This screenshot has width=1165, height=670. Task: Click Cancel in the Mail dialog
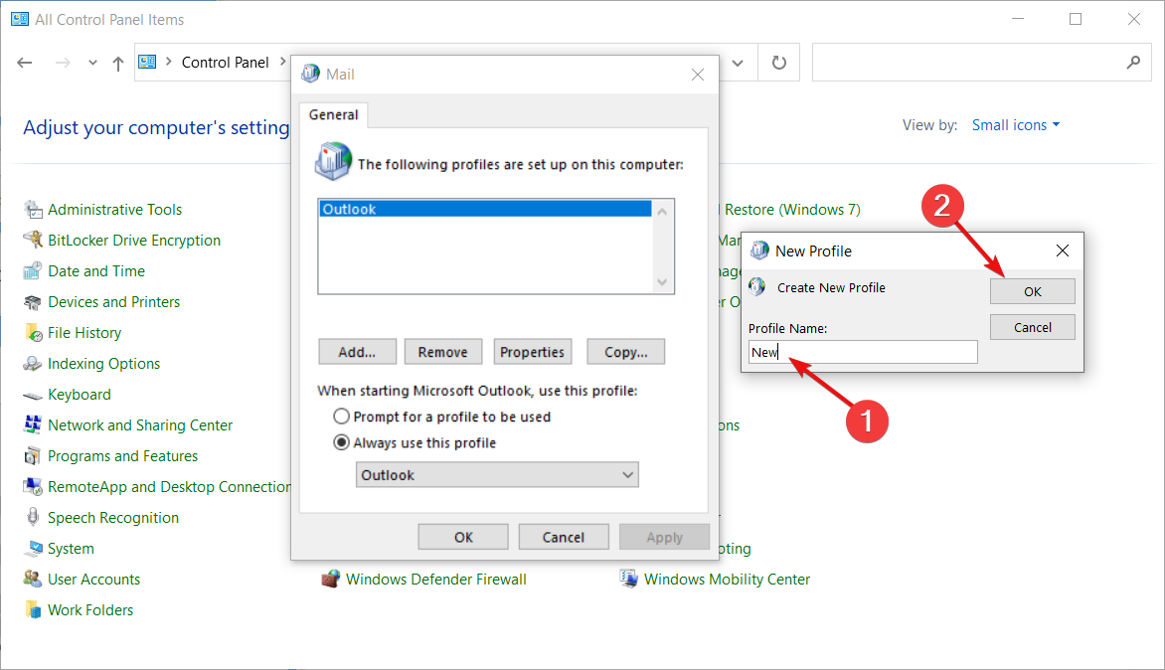coord(564,537)
